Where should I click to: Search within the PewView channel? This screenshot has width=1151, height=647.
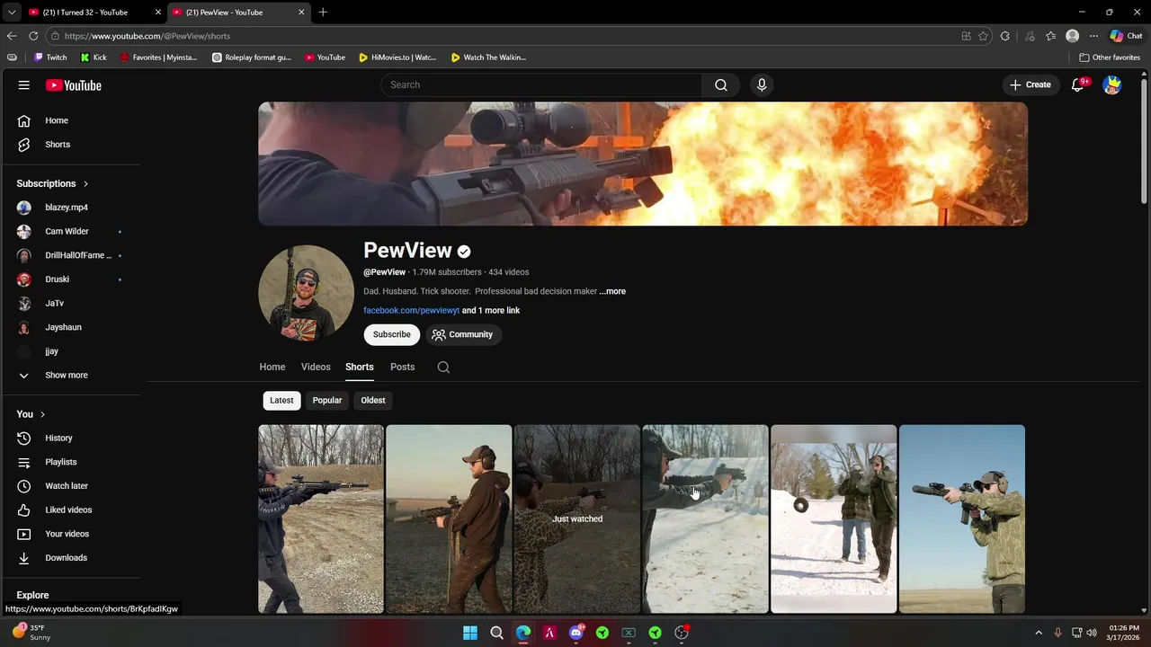pos(443,367)
